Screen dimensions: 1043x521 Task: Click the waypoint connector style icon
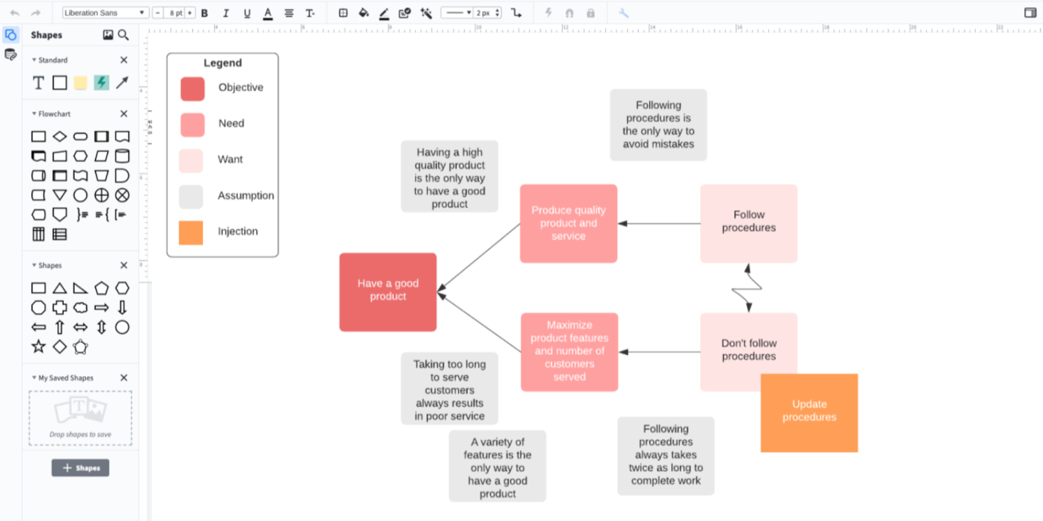[515, 13]
